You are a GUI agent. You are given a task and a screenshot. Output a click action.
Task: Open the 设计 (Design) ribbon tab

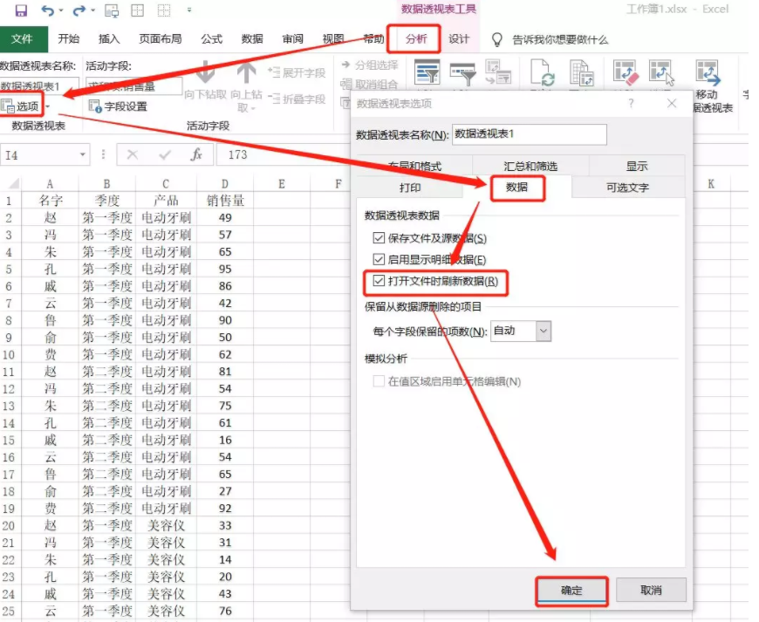[459, 39]
